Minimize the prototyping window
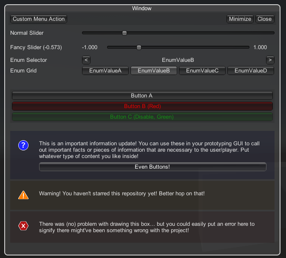 [x=240, y=19]
